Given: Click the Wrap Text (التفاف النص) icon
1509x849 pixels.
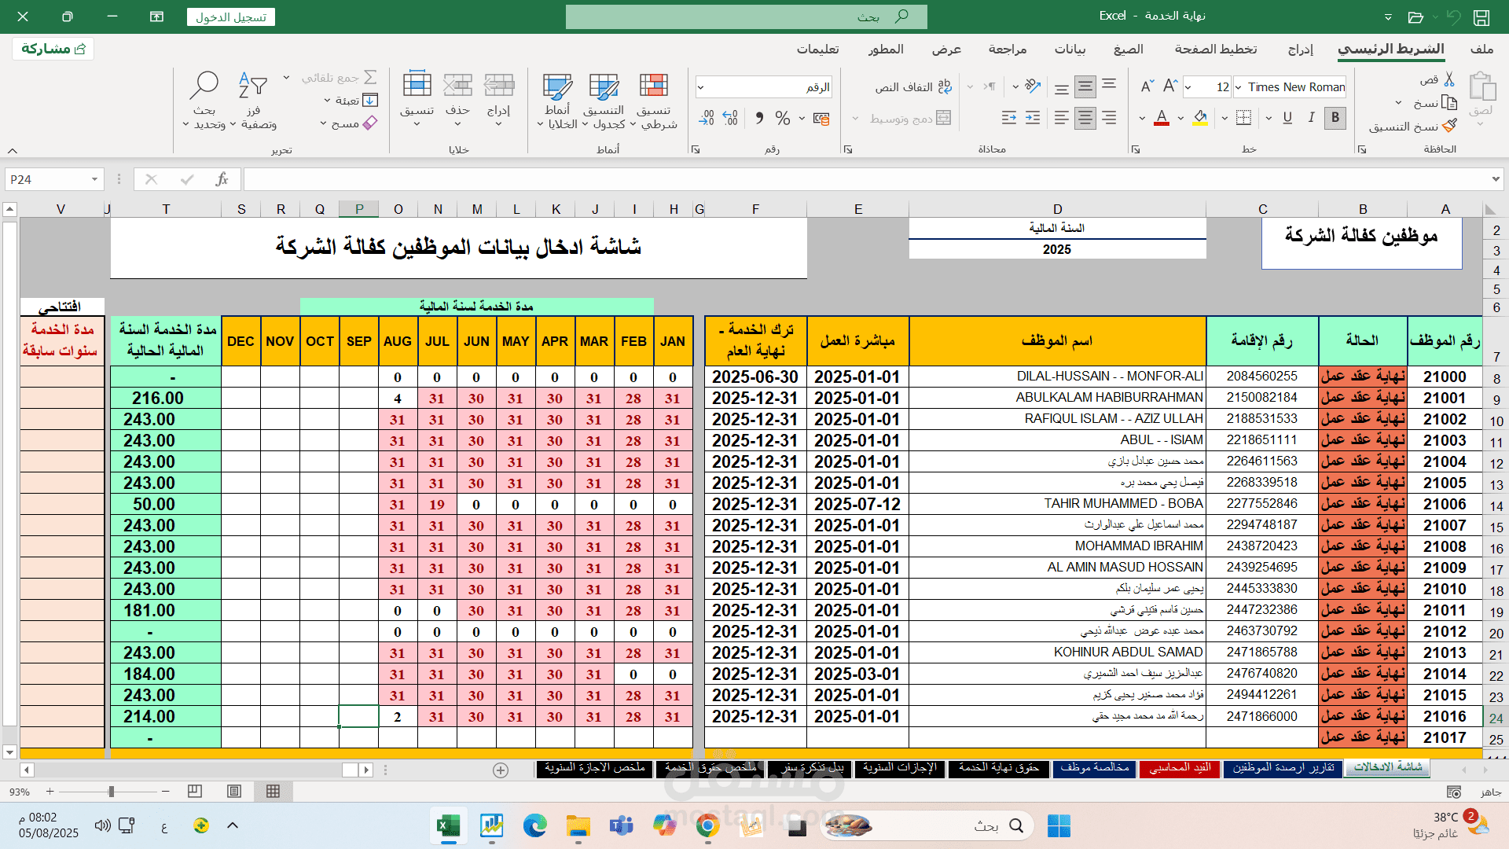Looking at the screenshot, I should point(945,87).
